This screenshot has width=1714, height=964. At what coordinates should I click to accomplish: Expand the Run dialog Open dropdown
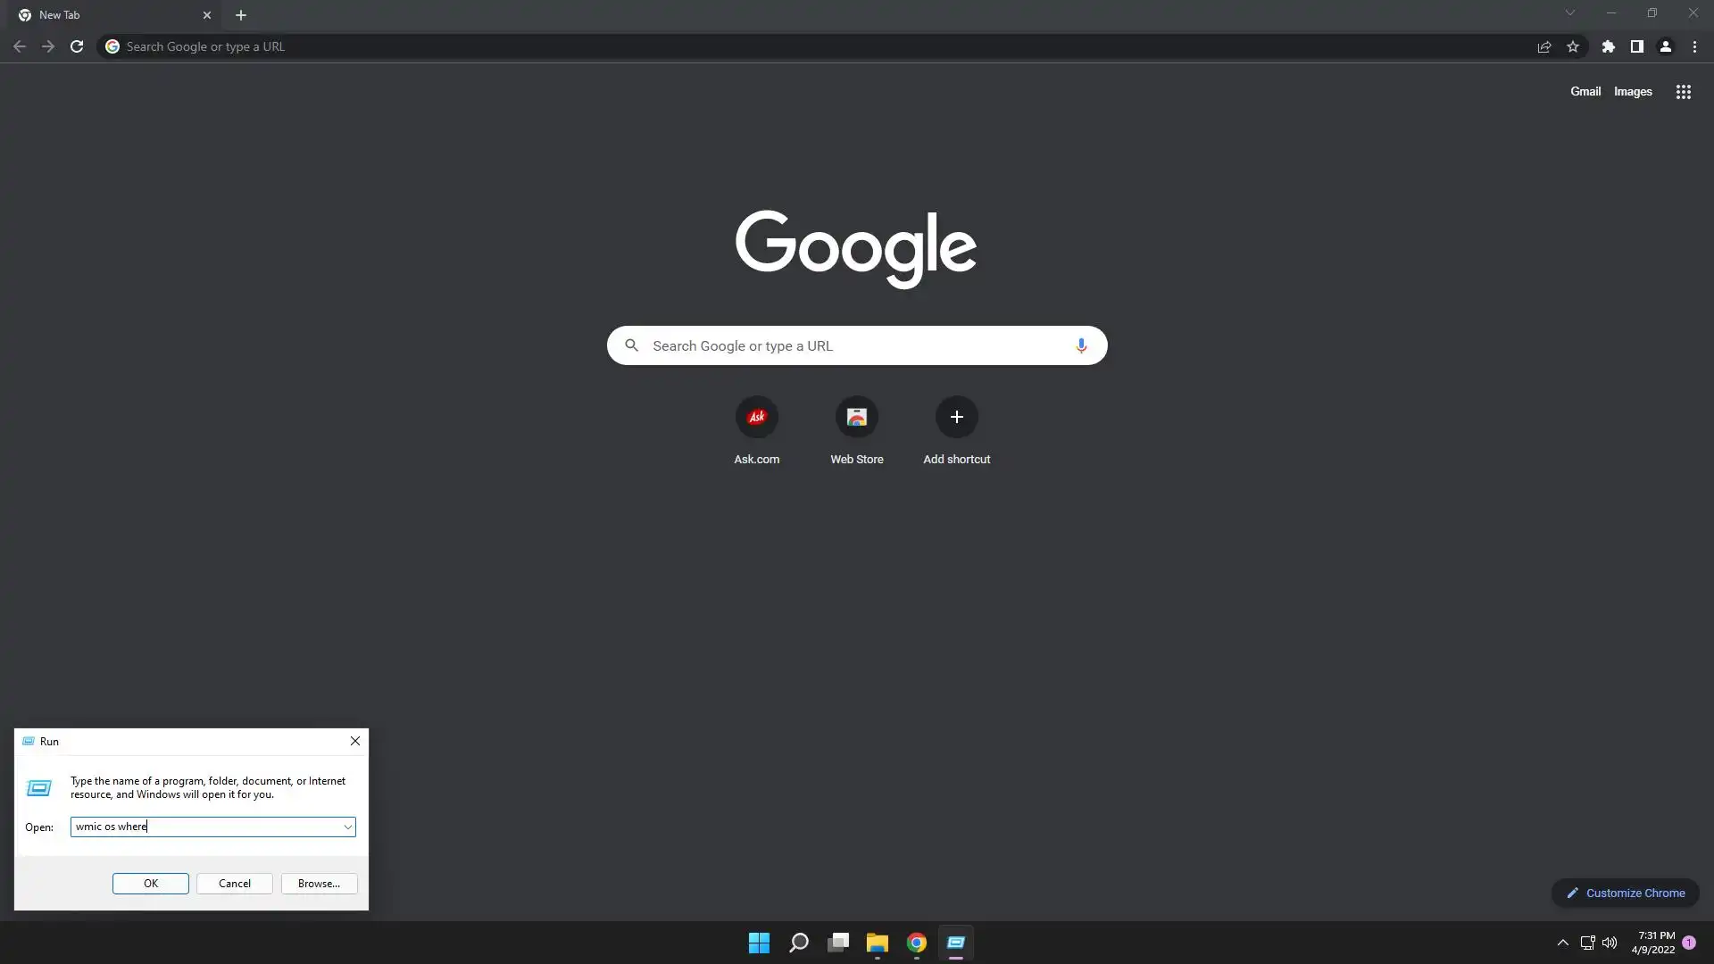tap(347, 827)
